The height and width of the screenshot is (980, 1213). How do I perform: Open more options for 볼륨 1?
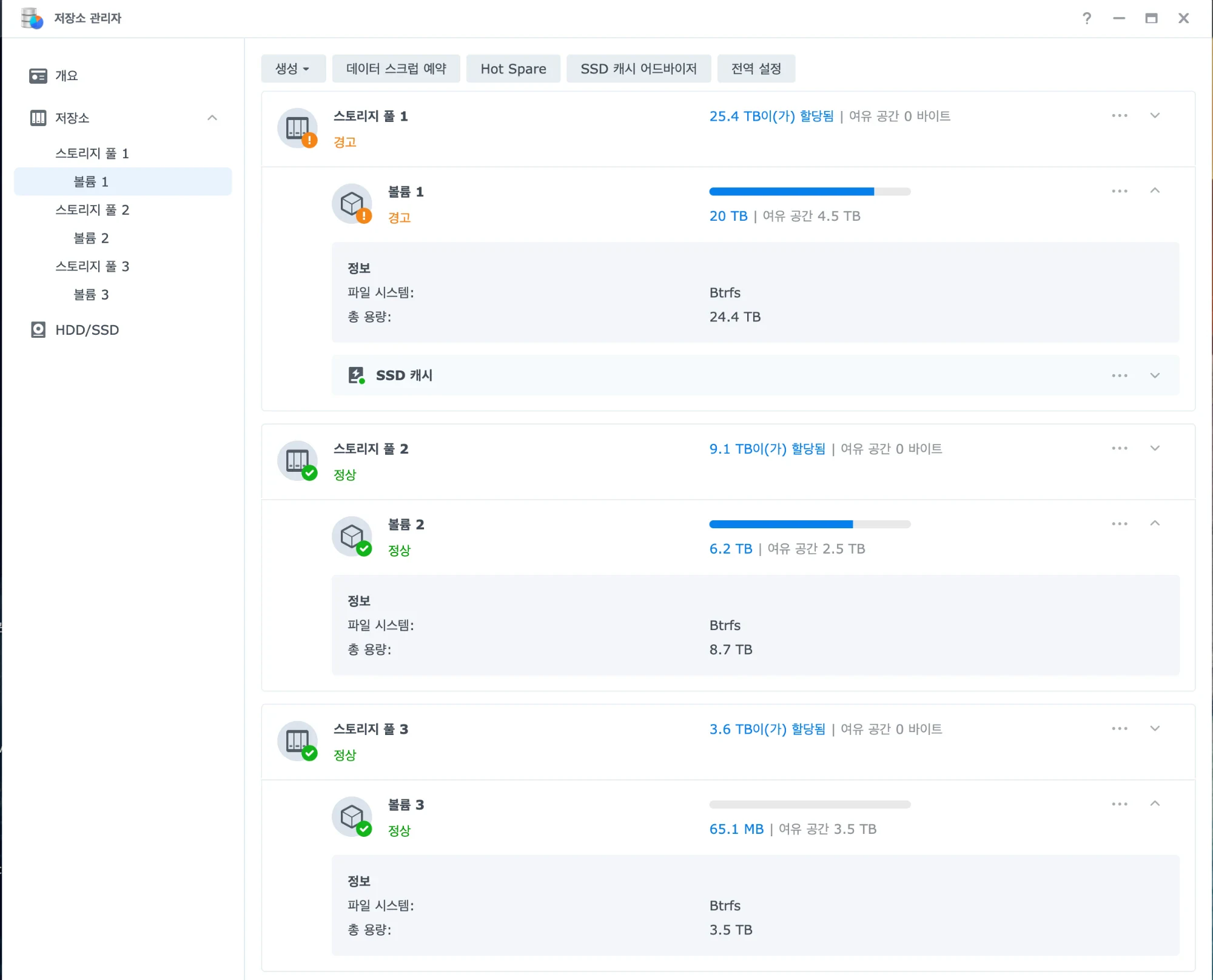[x=1120, y=191]
